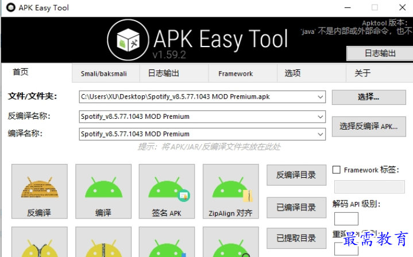Expand the 编译名称 dropdown arrow

coord(321,134)
